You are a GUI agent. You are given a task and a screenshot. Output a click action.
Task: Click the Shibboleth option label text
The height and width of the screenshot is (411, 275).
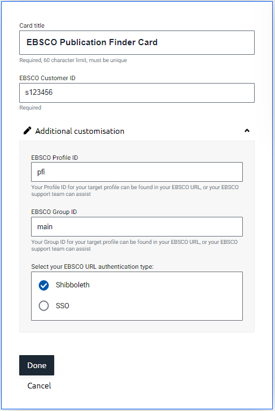coord(73,285)
